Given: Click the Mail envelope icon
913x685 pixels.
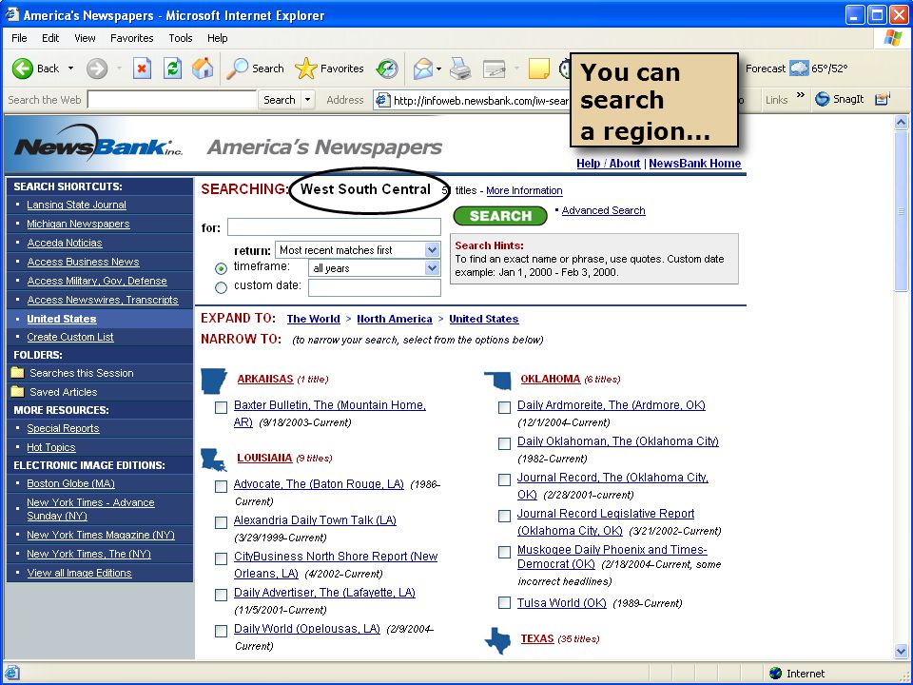Looking at the screenshot, I should point(423,68).
